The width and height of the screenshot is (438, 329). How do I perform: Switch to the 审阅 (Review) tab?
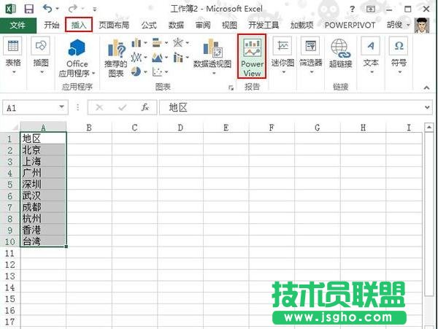point(203,25)
